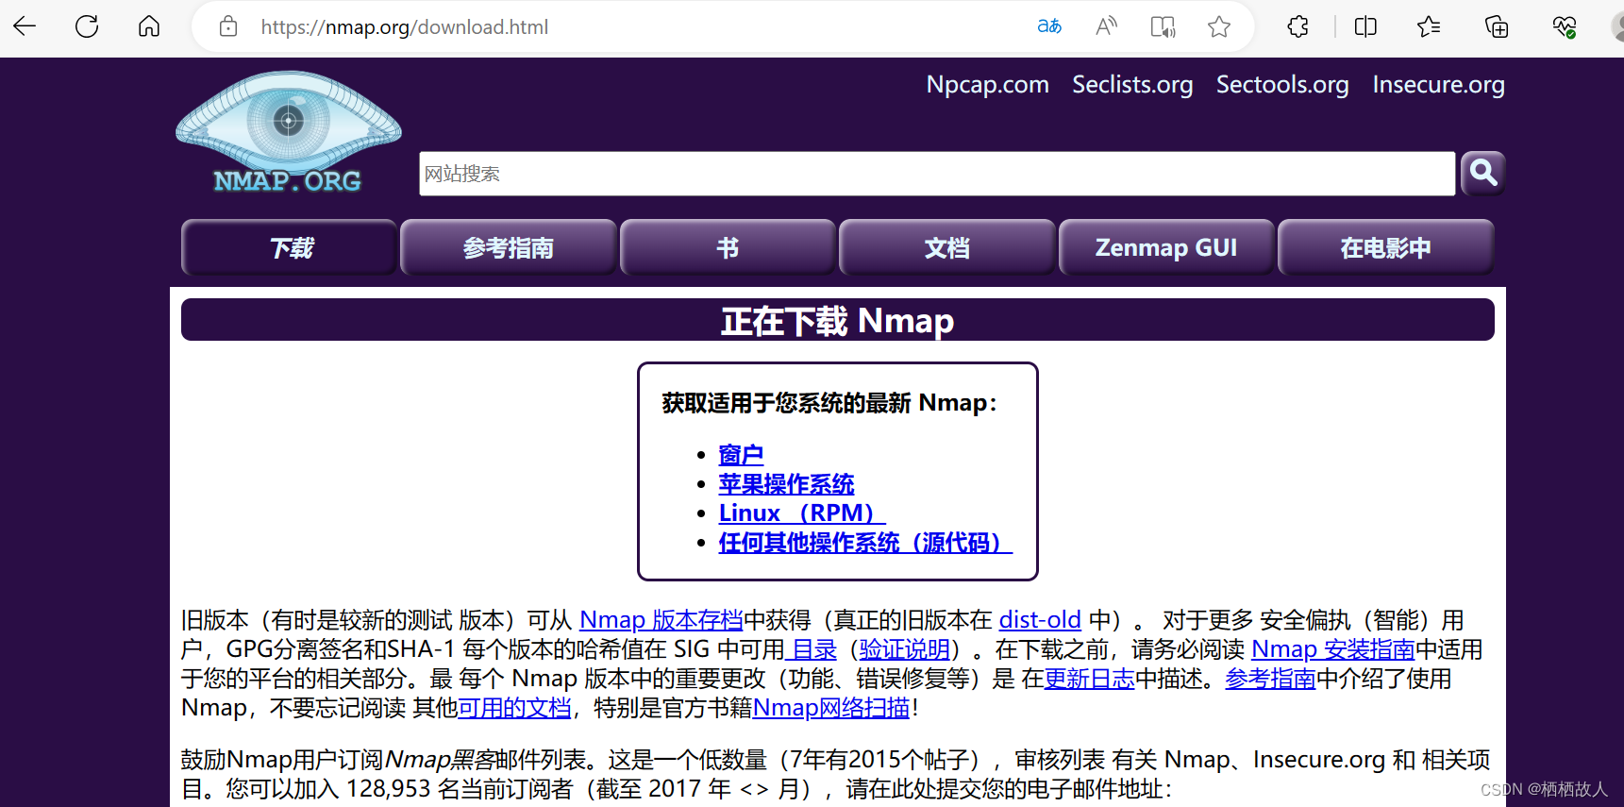Viewport: 1624px width, 807px height.
Task: Toggle split screen icon
Action: [x=1365, y=26]
